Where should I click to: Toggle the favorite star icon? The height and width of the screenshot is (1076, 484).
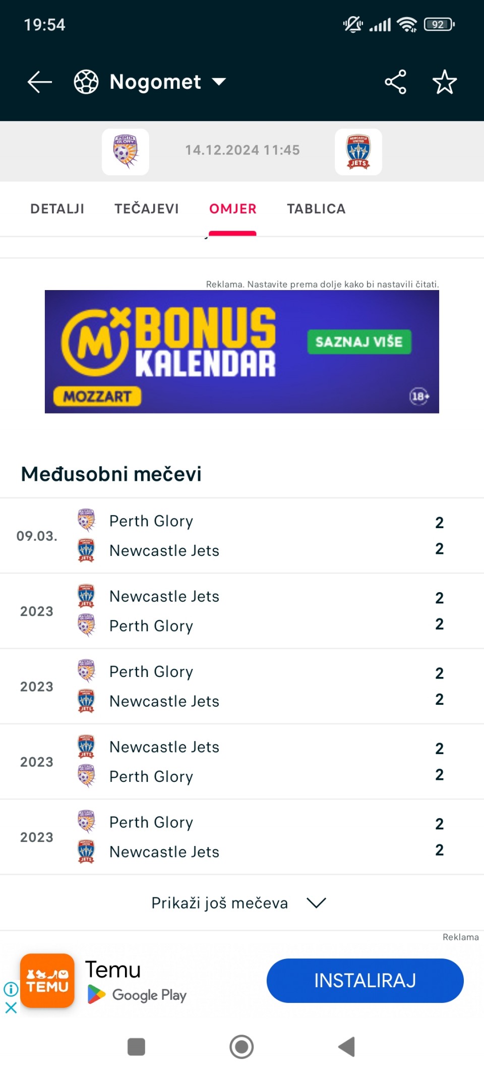pyautogui.click(x=445, y=82)
